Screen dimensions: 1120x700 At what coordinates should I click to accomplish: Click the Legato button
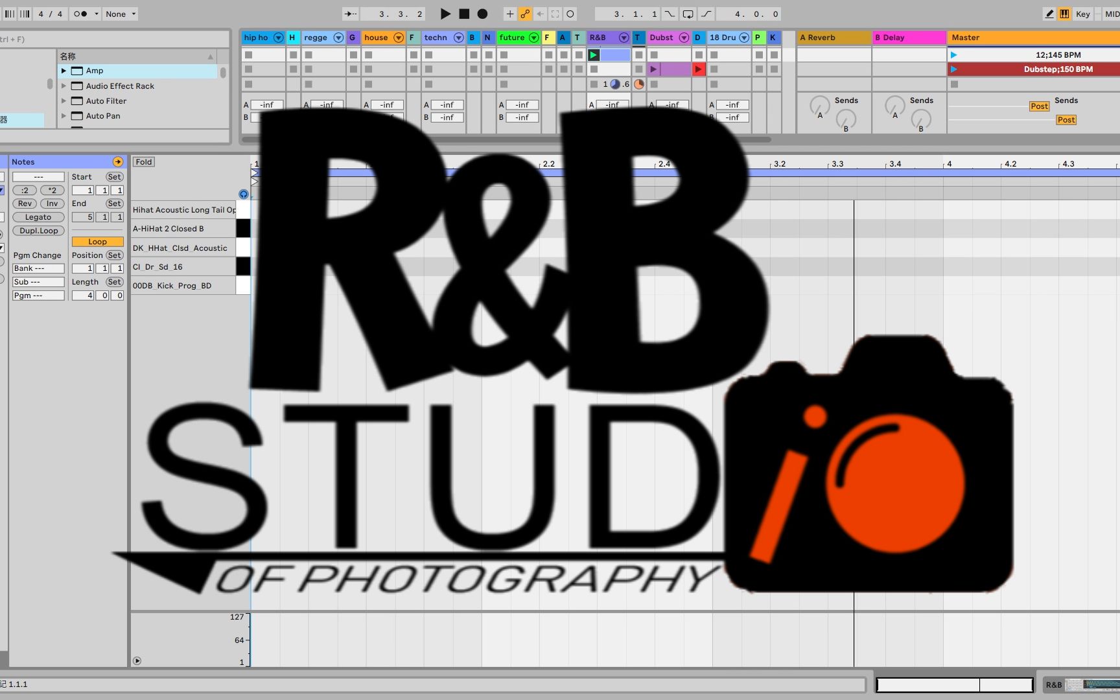pos(38,217)
